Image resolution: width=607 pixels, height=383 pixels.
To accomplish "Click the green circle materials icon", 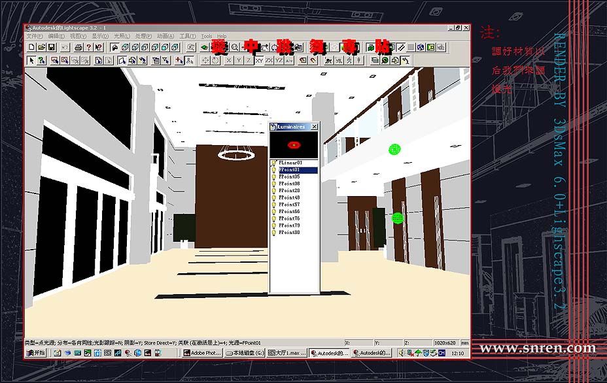I will [x=385, y=60].
